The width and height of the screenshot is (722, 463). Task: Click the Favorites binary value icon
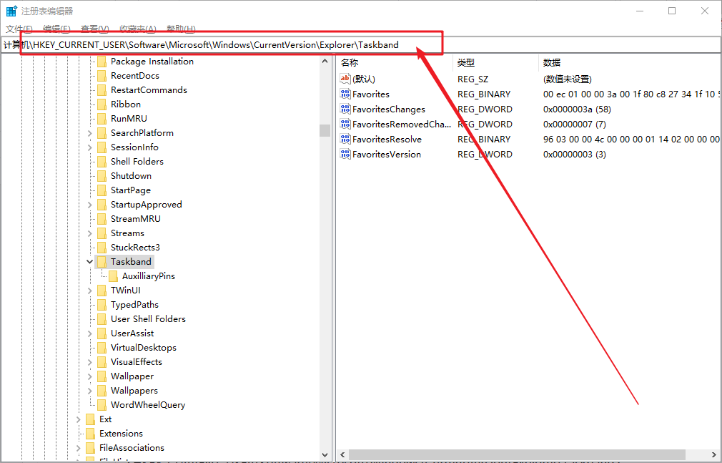pos(345,94)
